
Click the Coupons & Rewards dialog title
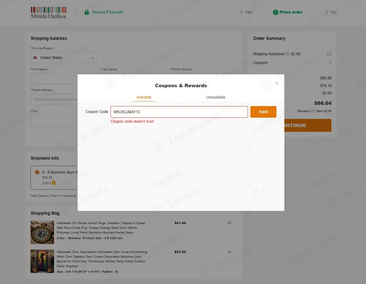(181, 86)
